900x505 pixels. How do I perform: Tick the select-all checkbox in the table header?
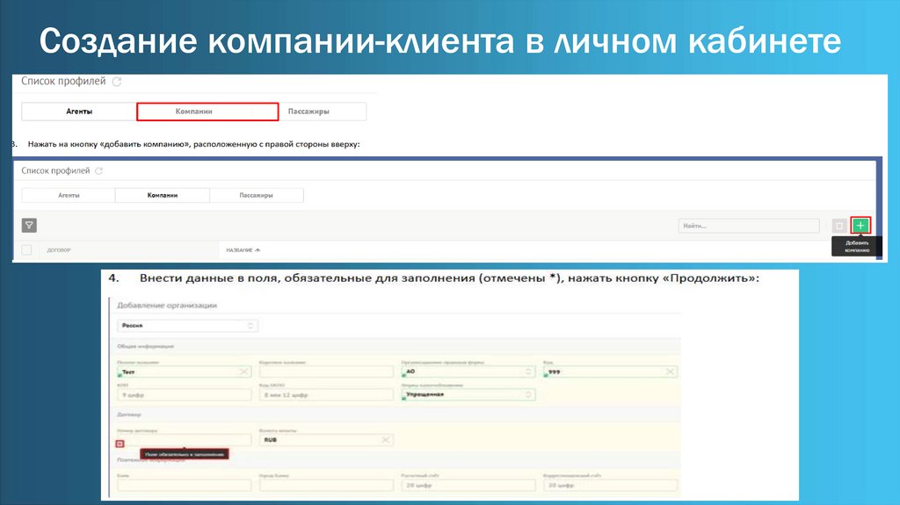(26, 249)
